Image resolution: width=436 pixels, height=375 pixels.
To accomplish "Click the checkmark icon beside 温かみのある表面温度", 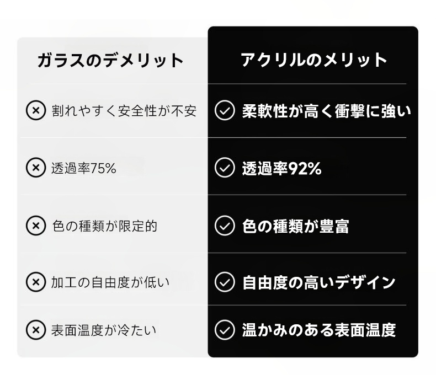I will click(x=224, y=330).
